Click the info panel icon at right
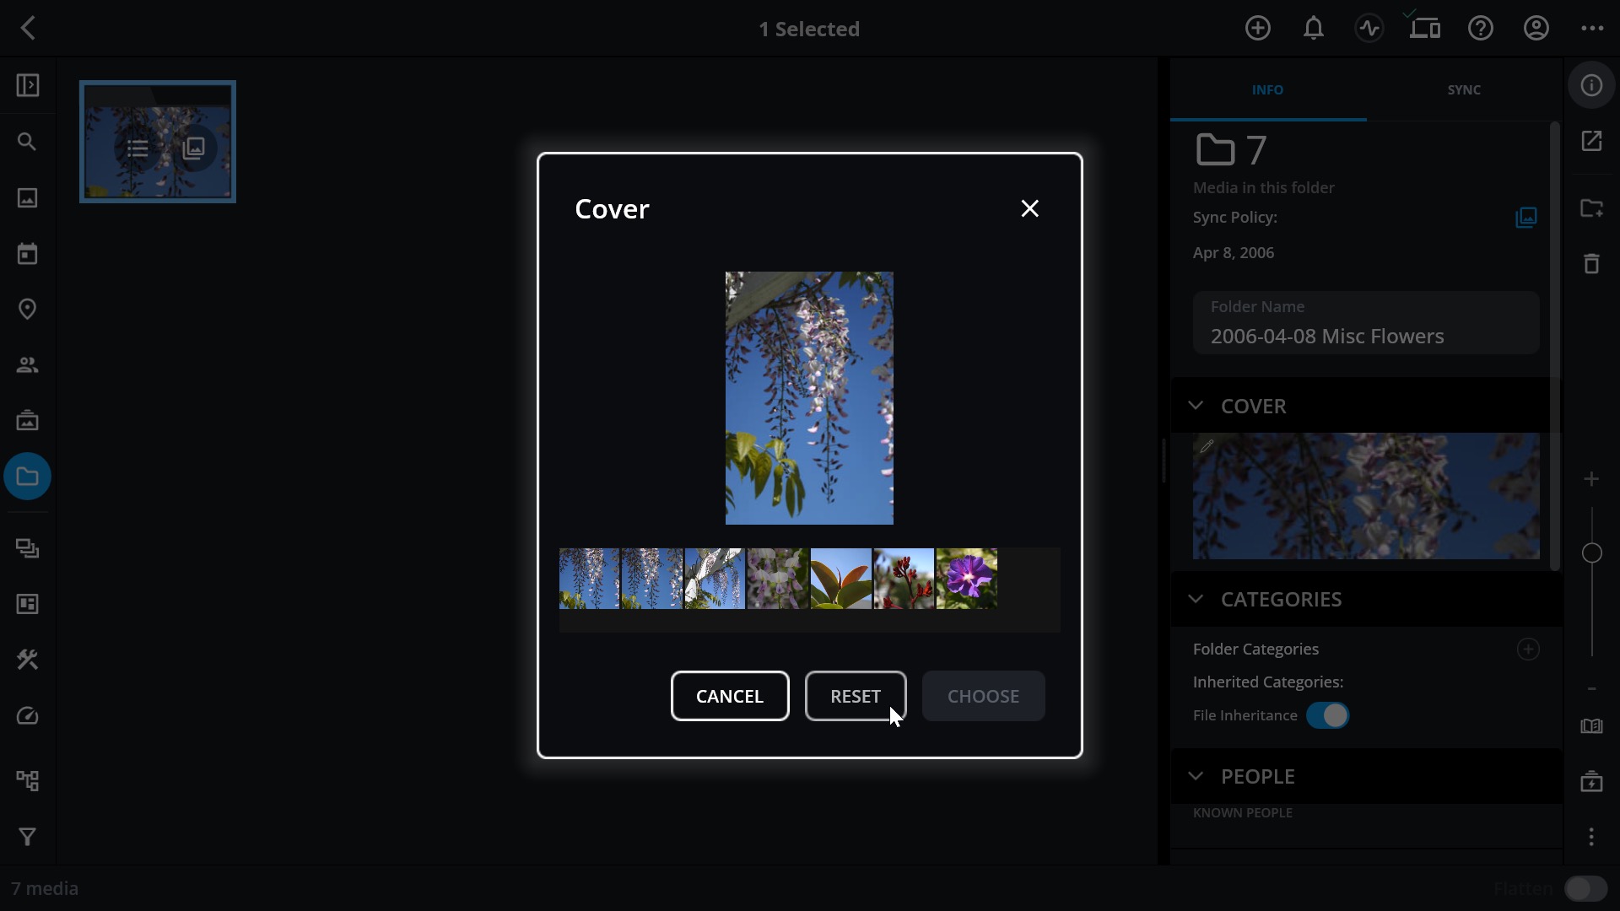1620x911 pixels. [1591, 85]
